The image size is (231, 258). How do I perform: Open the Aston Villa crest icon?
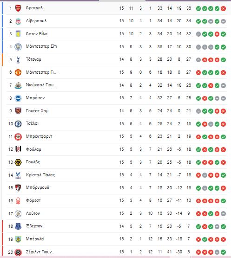[x=18, y=34]
